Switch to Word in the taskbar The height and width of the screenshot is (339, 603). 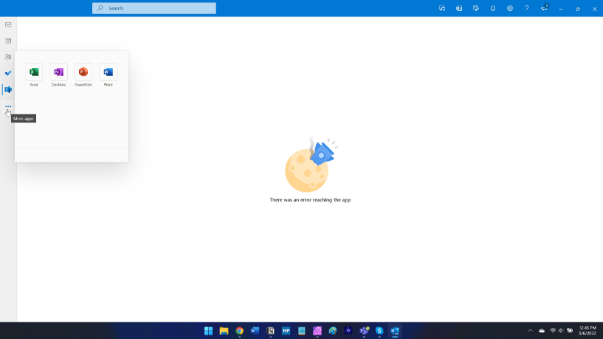click(x=255, y=331)
